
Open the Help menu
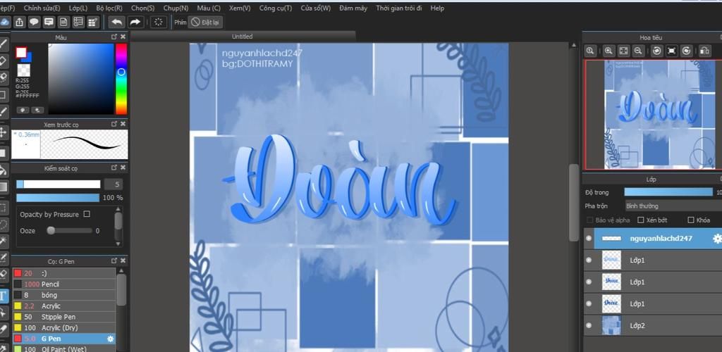437,8
